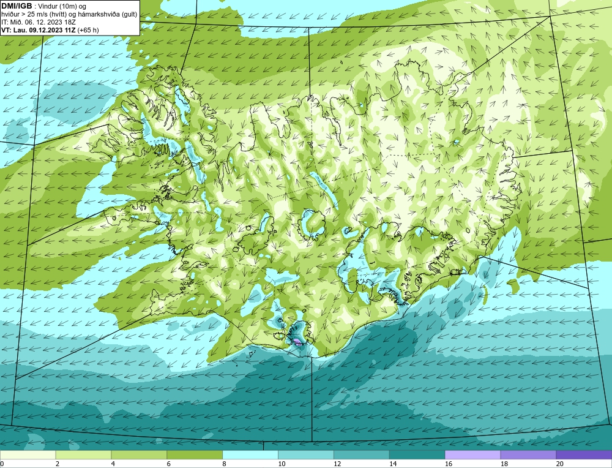Image resolution: width=612 pixels, height=468 pixels.
Task: Click the 'VT: Lau. 09.12.2023 11Z' line
Action: [x=39, y=30]
